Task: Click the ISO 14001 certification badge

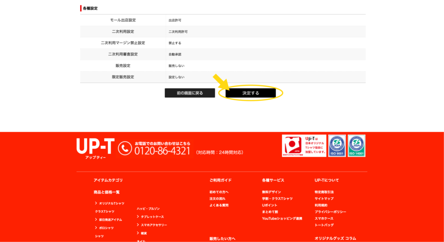Action: pos(356,146)
